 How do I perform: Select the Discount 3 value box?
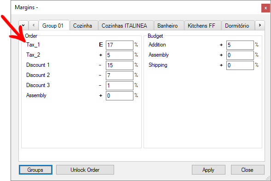click(120, 86)
